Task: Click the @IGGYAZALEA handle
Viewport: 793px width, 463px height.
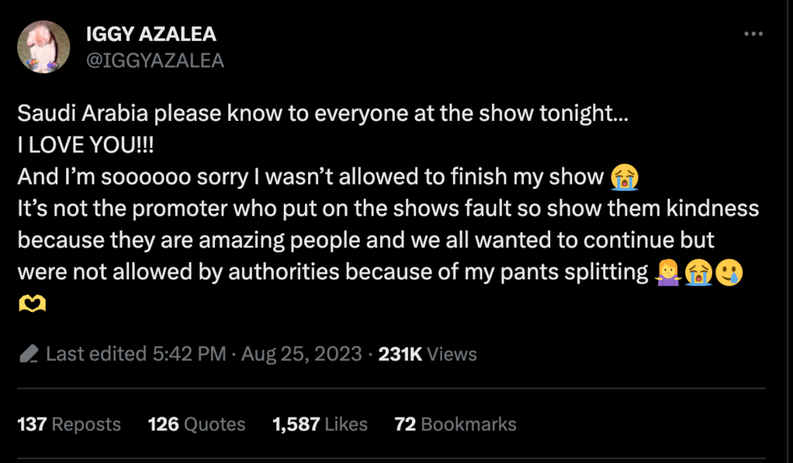Action: click(x=155, y=60)
